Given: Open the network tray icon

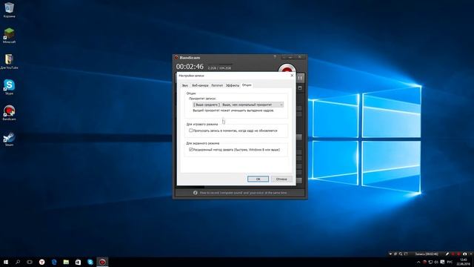Looking at the screenshot, I should click(430, 262).
